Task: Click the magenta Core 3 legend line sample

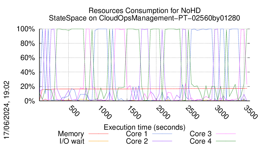Action: 226,134
